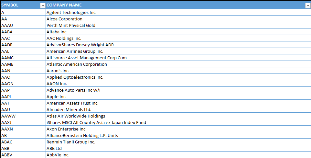Select the cell 'AAC Holdings Inc.'
Viewport: 311px width, 158px height.
tap(178, 38)
